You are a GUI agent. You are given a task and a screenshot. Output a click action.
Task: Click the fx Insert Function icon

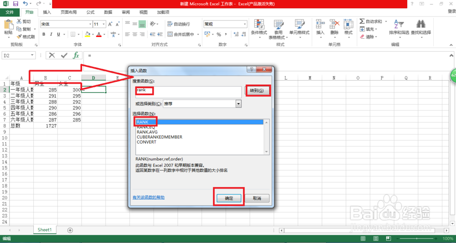pos(76,55)
